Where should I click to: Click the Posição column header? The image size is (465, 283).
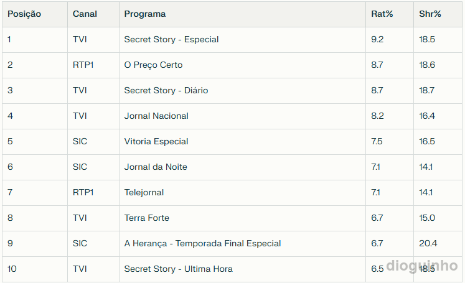[x=24, y=14]
